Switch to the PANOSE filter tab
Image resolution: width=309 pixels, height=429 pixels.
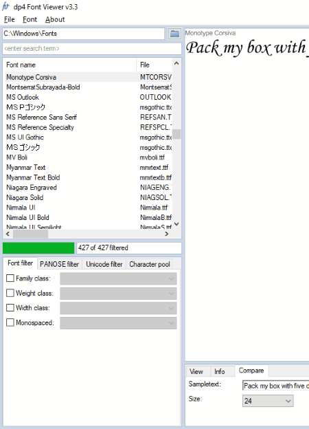point(59,264)
